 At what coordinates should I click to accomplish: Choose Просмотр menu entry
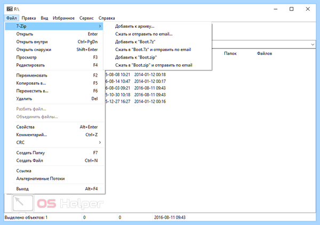(x=54, y=57)
